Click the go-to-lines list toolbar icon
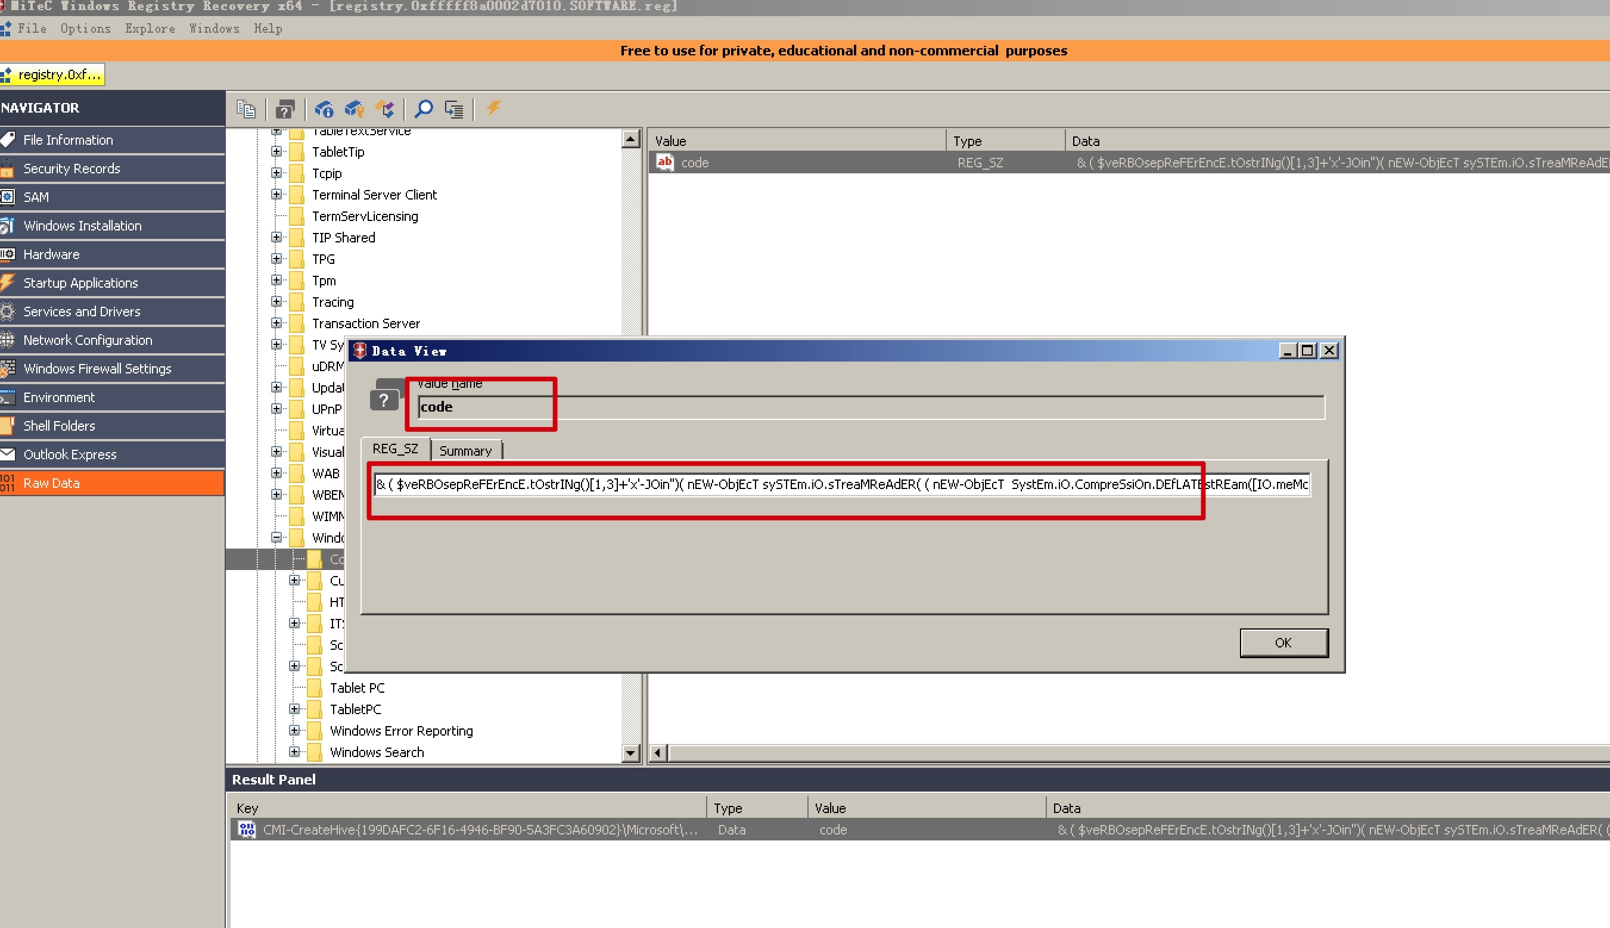Viewport: 1610px width, 928px height. click(454, 109)
